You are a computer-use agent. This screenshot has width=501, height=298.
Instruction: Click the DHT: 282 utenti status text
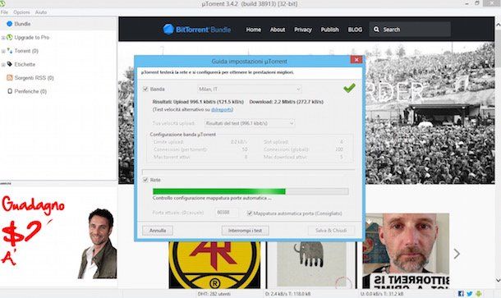[x=214, y=294]
